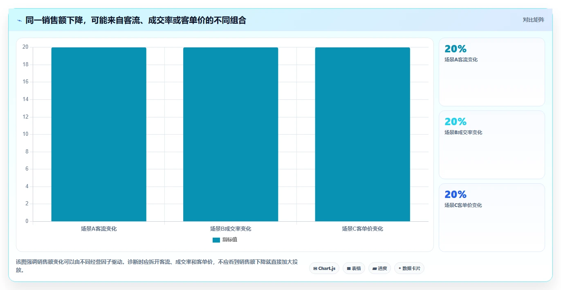Image resolution: width=561 pixels, height=290 pixels.
Task: Click the Chart.js tag chip
Action: [x=324, y=268]
